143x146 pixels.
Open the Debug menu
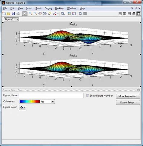pyautogui.click(x=48, y=8)
